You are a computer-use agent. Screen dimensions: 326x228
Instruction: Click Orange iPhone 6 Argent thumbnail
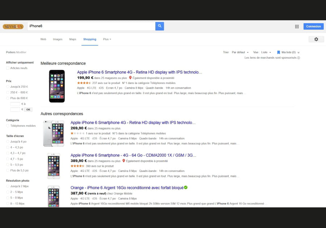(54, 197)
